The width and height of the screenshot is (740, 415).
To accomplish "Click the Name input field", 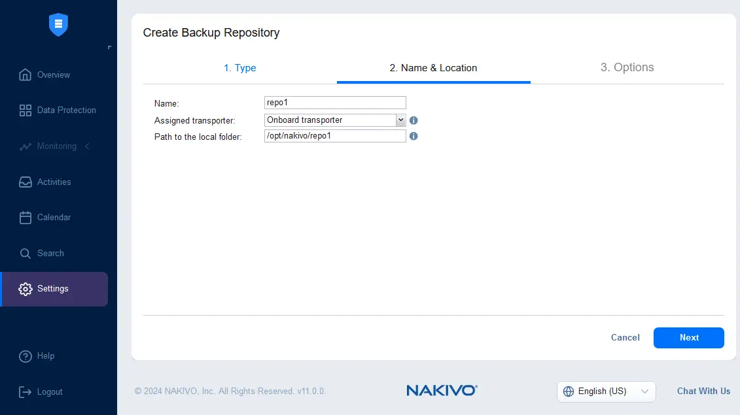I will coord(335,103).
